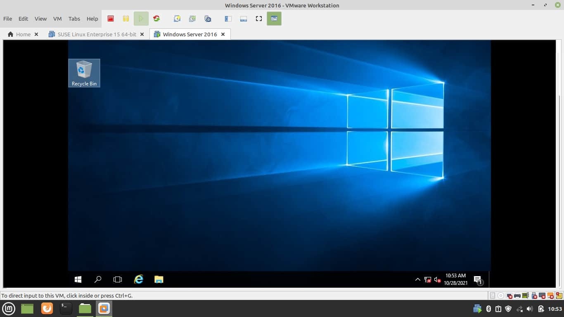Click the host battery power tray icon

tap(541, 309)
